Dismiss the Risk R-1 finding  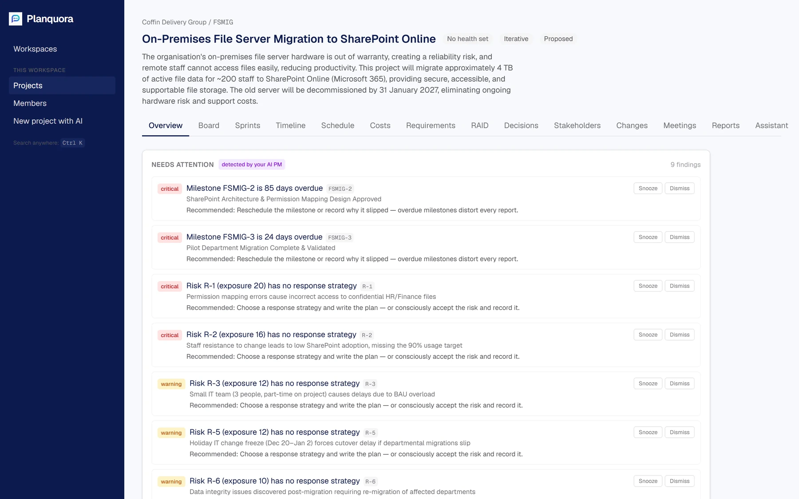click(x=680, y=286)
